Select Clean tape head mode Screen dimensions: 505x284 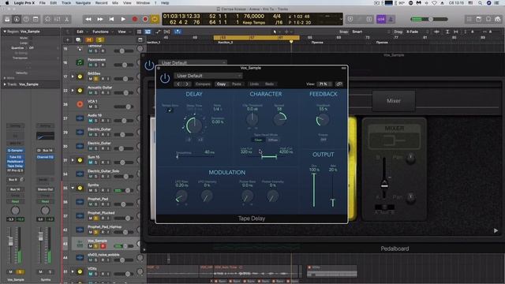click(258, 140)
